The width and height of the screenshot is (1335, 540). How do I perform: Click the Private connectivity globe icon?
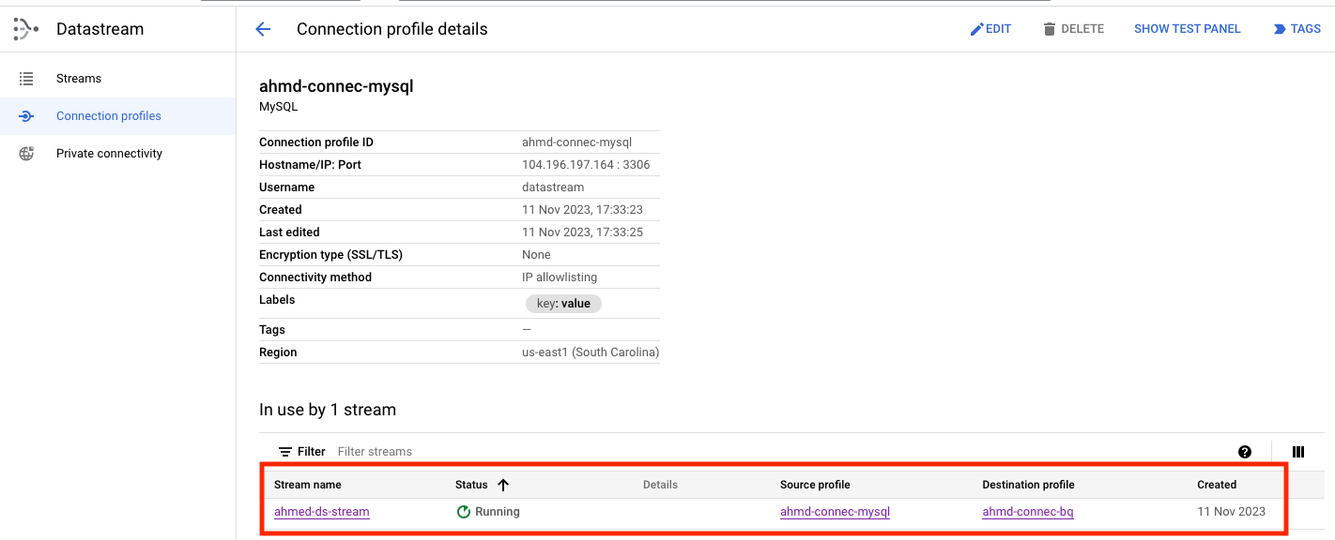(26, 154)
